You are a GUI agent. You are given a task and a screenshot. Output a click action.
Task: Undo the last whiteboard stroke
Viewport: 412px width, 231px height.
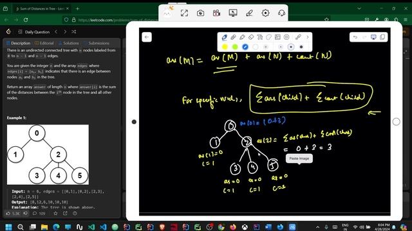click(x=355, y=37)
